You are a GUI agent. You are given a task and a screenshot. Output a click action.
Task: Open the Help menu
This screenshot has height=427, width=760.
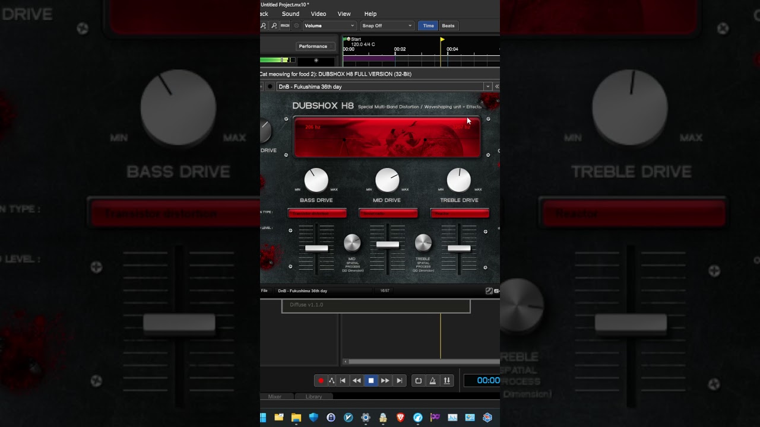click(x=370, y=14)
